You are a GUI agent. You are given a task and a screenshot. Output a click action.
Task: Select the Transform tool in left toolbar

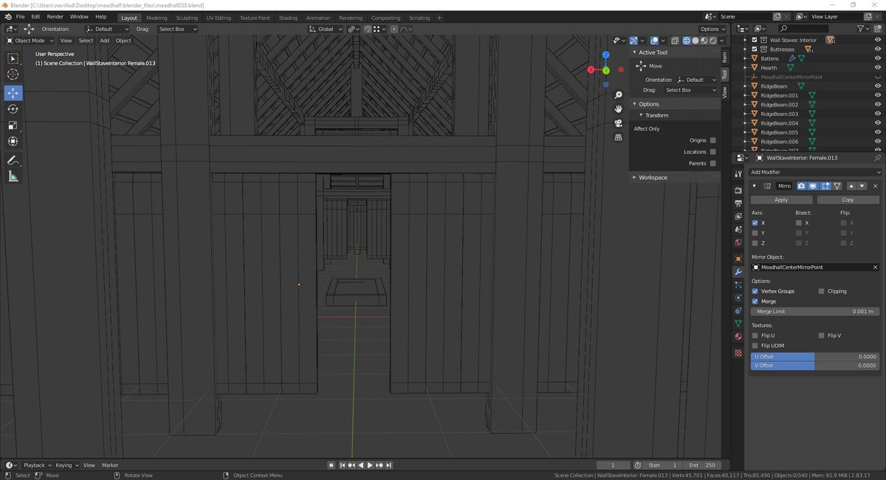13,141
